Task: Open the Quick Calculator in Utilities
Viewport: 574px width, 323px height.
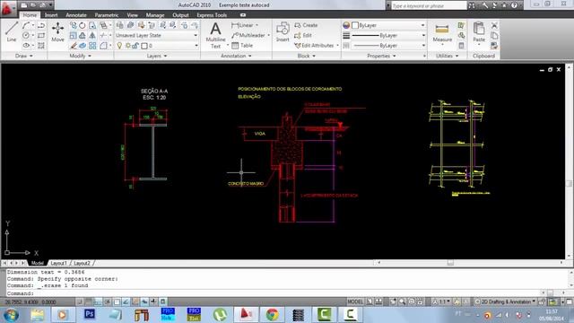Action: coord(461,46)
